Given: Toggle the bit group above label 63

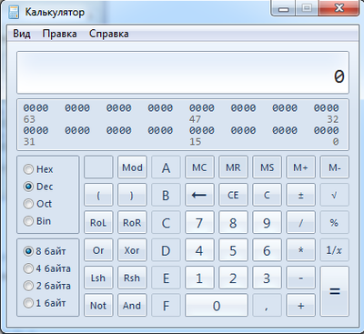Looking at the screenshot, I should click(x=35, y=107).
